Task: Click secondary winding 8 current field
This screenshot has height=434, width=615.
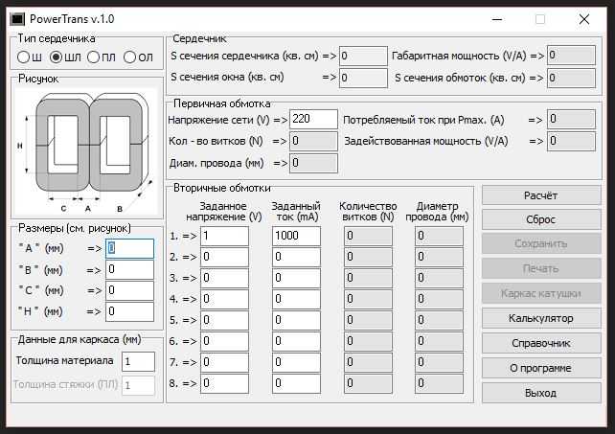Action: 296,383
